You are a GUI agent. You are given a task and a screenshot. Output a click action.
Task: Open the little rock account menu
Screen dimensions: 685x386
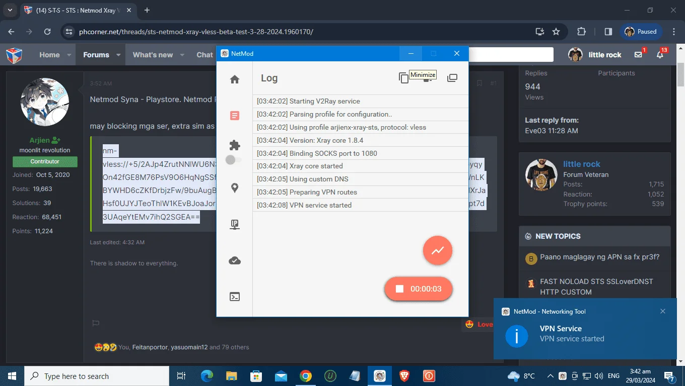[x=595, y=55]
